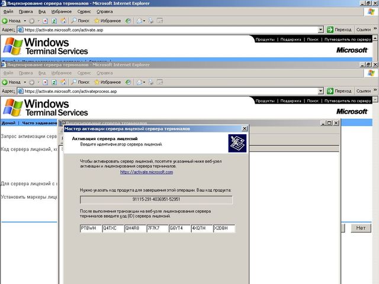Click Нет button on the web page
379x284 pixels.
tap(361, 228)
